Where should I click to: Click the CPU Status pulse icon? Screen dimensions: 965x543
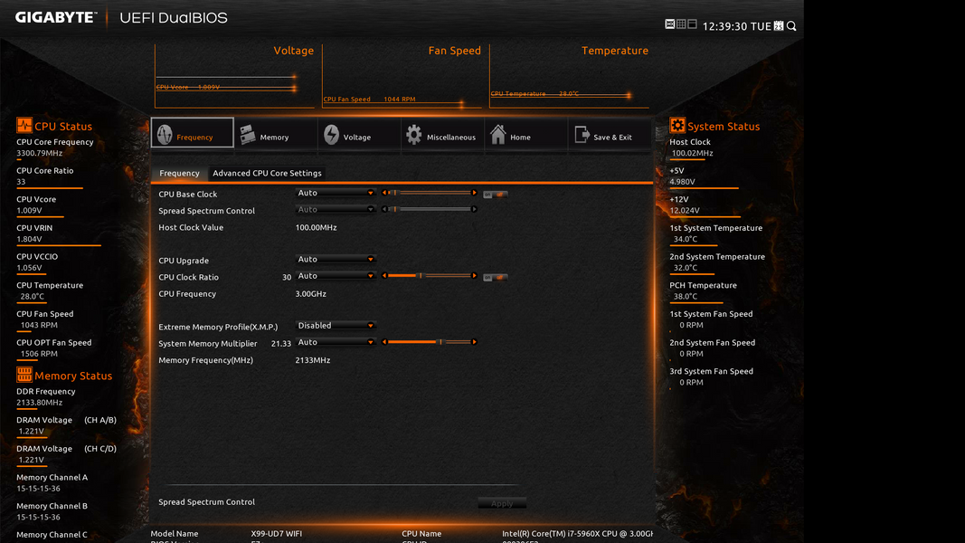coord(24,126)
